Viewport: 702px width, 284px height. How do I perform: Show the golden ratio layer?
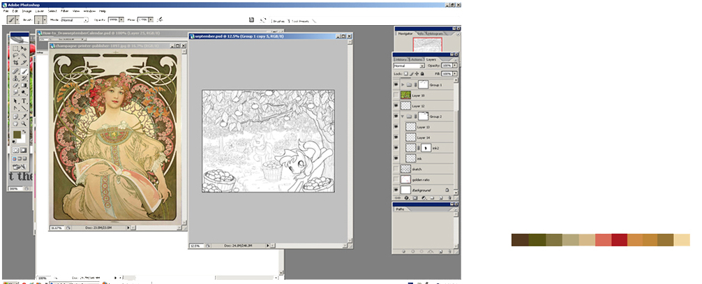point(396,179)
